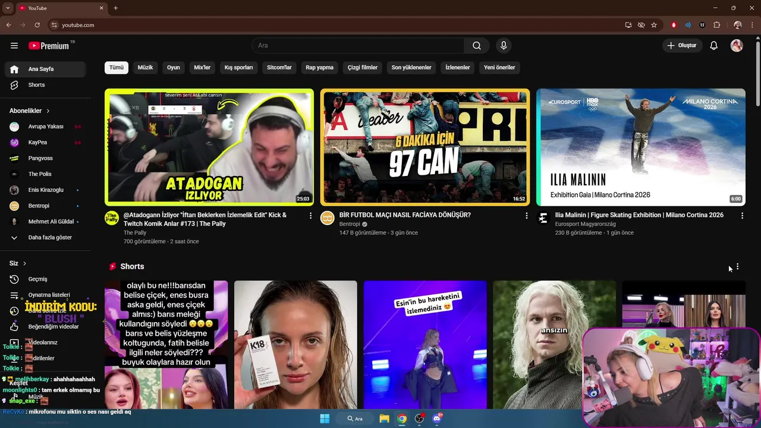Open KayPea channel subscription
761x428 pixels.
45,143
